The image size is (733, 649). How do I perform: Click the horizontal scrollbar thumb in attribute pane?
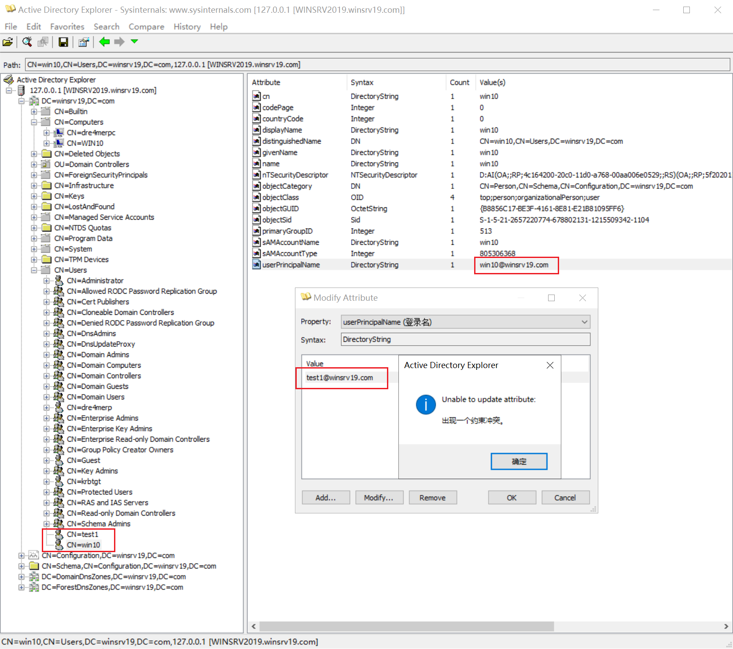[x=406, y=626]
